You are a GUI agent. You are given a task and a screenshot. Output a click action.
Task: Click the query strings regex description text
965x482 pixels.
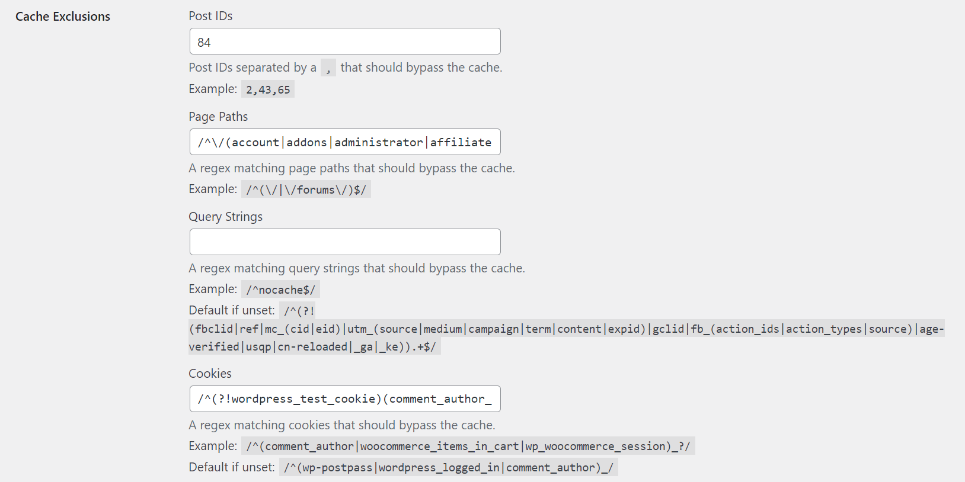pyautogui.click(x=356, y=268)
